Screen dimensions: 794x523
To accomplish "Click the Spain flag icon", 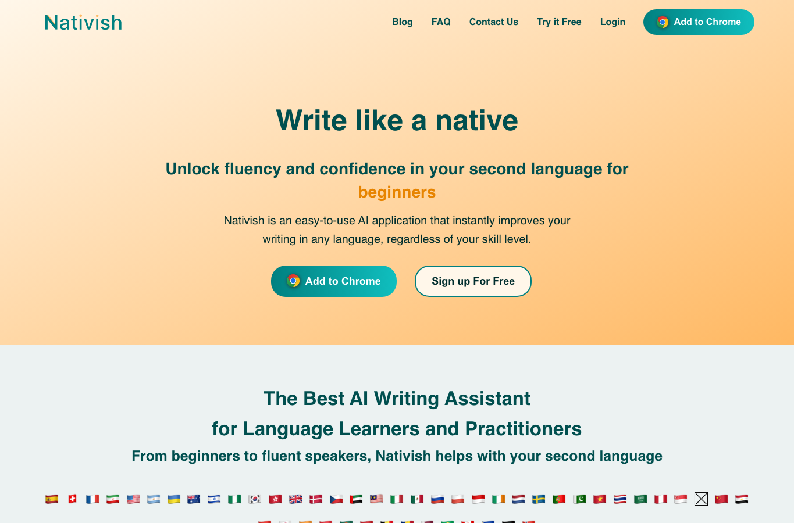I will click(52, 499).
